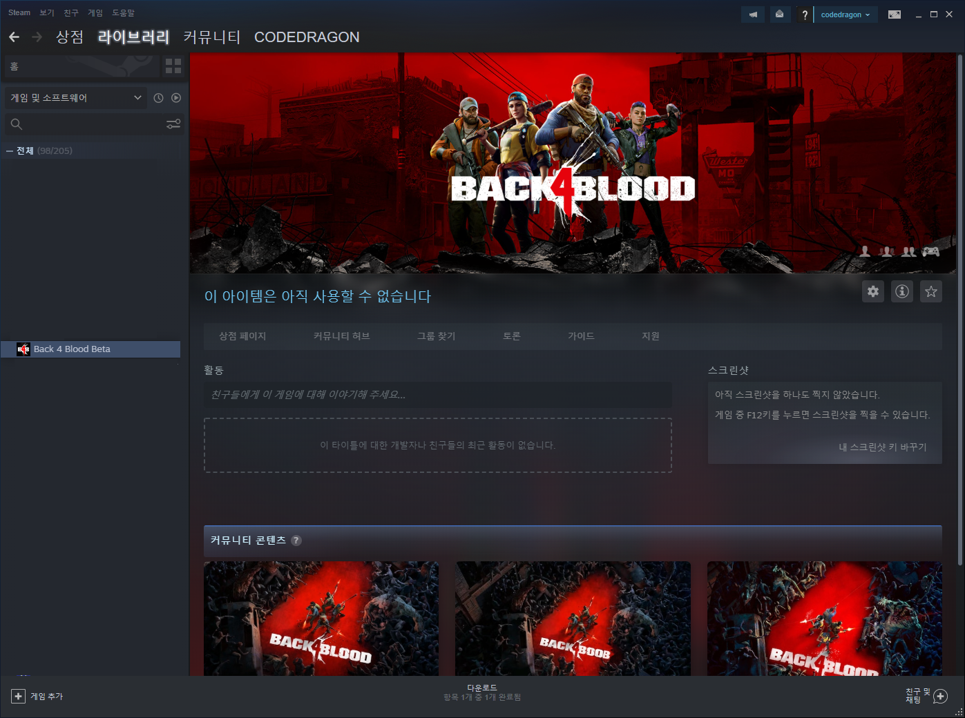Click the 커뮤니티 콘텐츠 section header
Image resolution: width=965 pixels, height=718 pixels.
click(573, 541)
